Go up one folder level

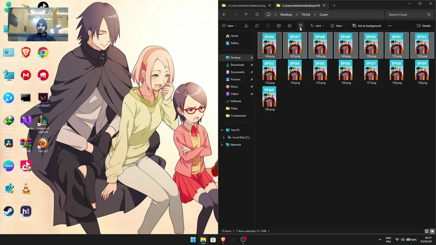246,15
